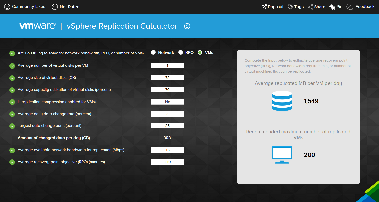Screen dimensions: 379x202
Task: Edit the available network bandwidth Mbps field
Action: click(167, 150)
